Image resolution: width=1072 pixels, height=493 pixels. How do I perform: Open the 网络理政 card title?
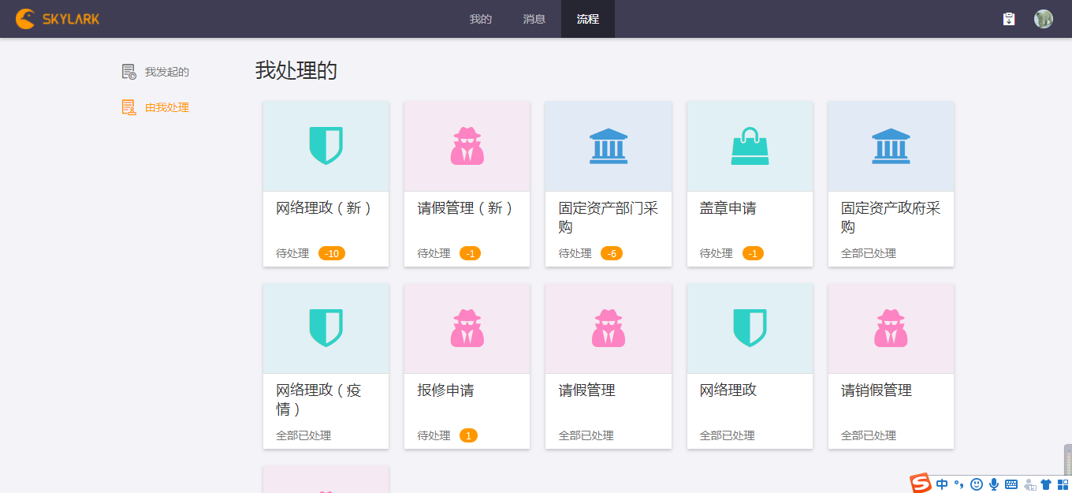click(x=728, y=390)
